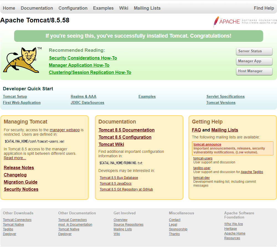Open Security Considerations How-To link
This screenshot has height=247, width=277.
[x=83, y=58]
